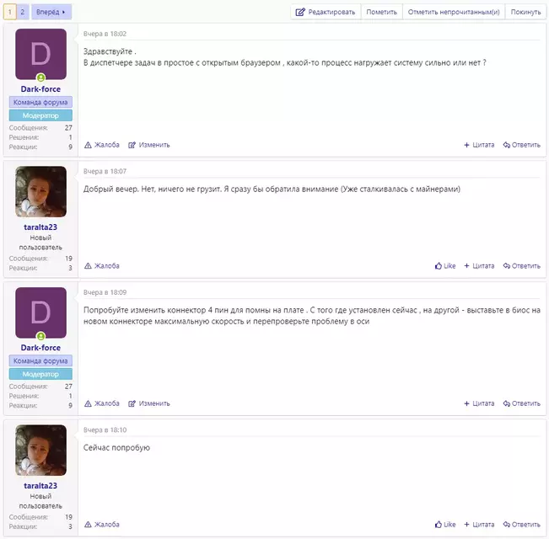The height and width of the screenshot is (539, 549).
Task: Open taralta23 profile name in 18:07 post
Action: tap(40, 227)
